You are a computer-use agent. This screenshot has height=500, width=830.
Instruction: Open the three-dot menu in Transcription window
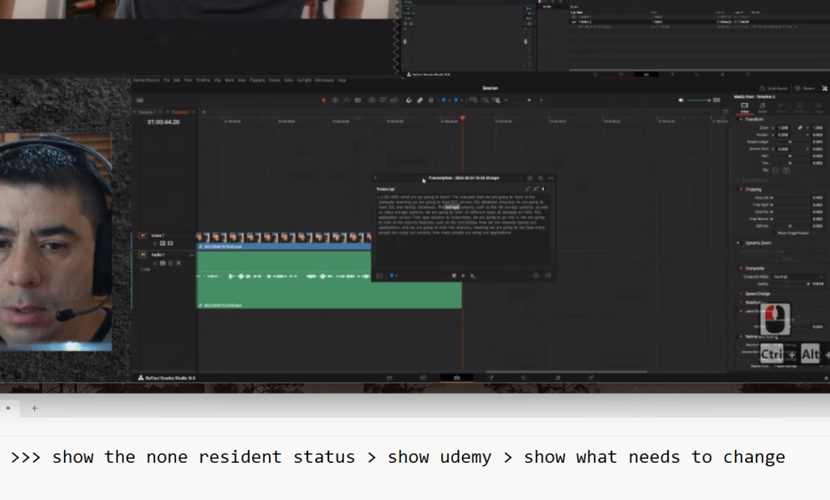(x=550, y=177)
